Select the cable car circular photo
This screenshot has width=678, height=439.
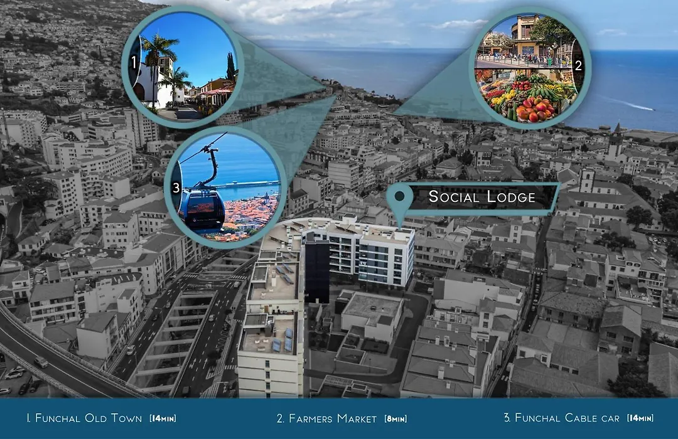point(226,187)
